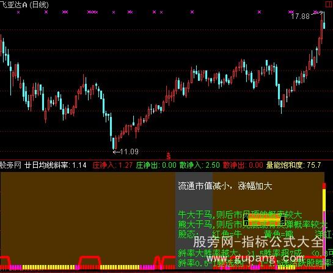Click the text 流通市值减小,涨幅加大
The image size is (333, 273).
(225, 186)
